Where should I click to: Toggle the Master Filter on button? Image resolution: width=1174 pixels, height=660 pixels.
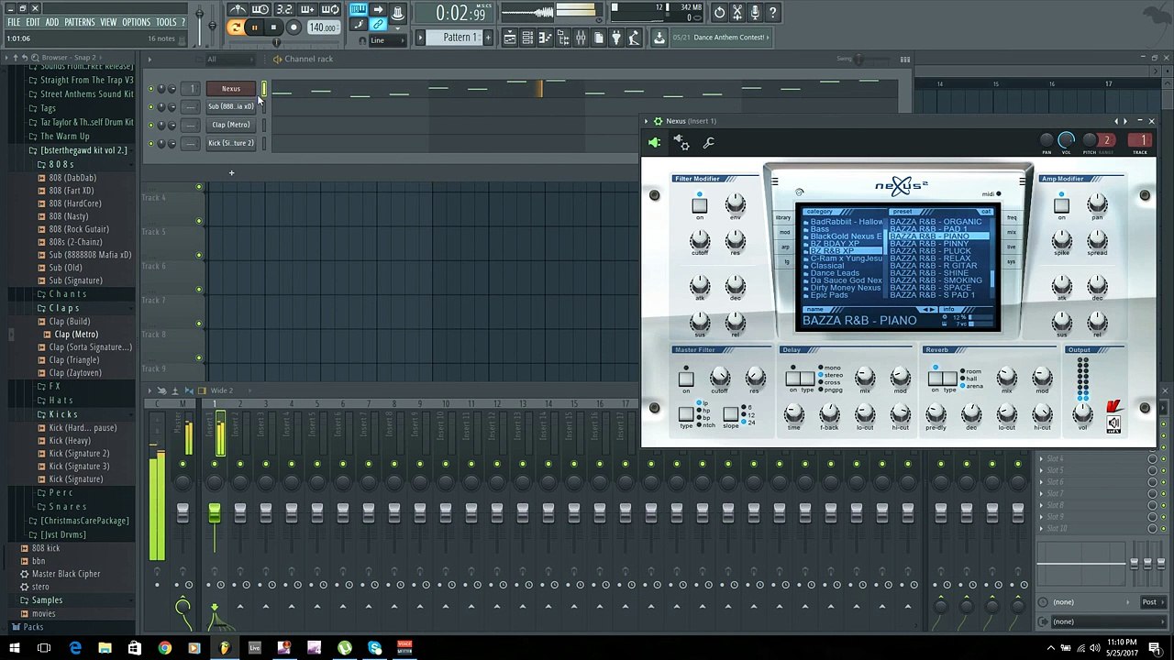coord(686,378)
